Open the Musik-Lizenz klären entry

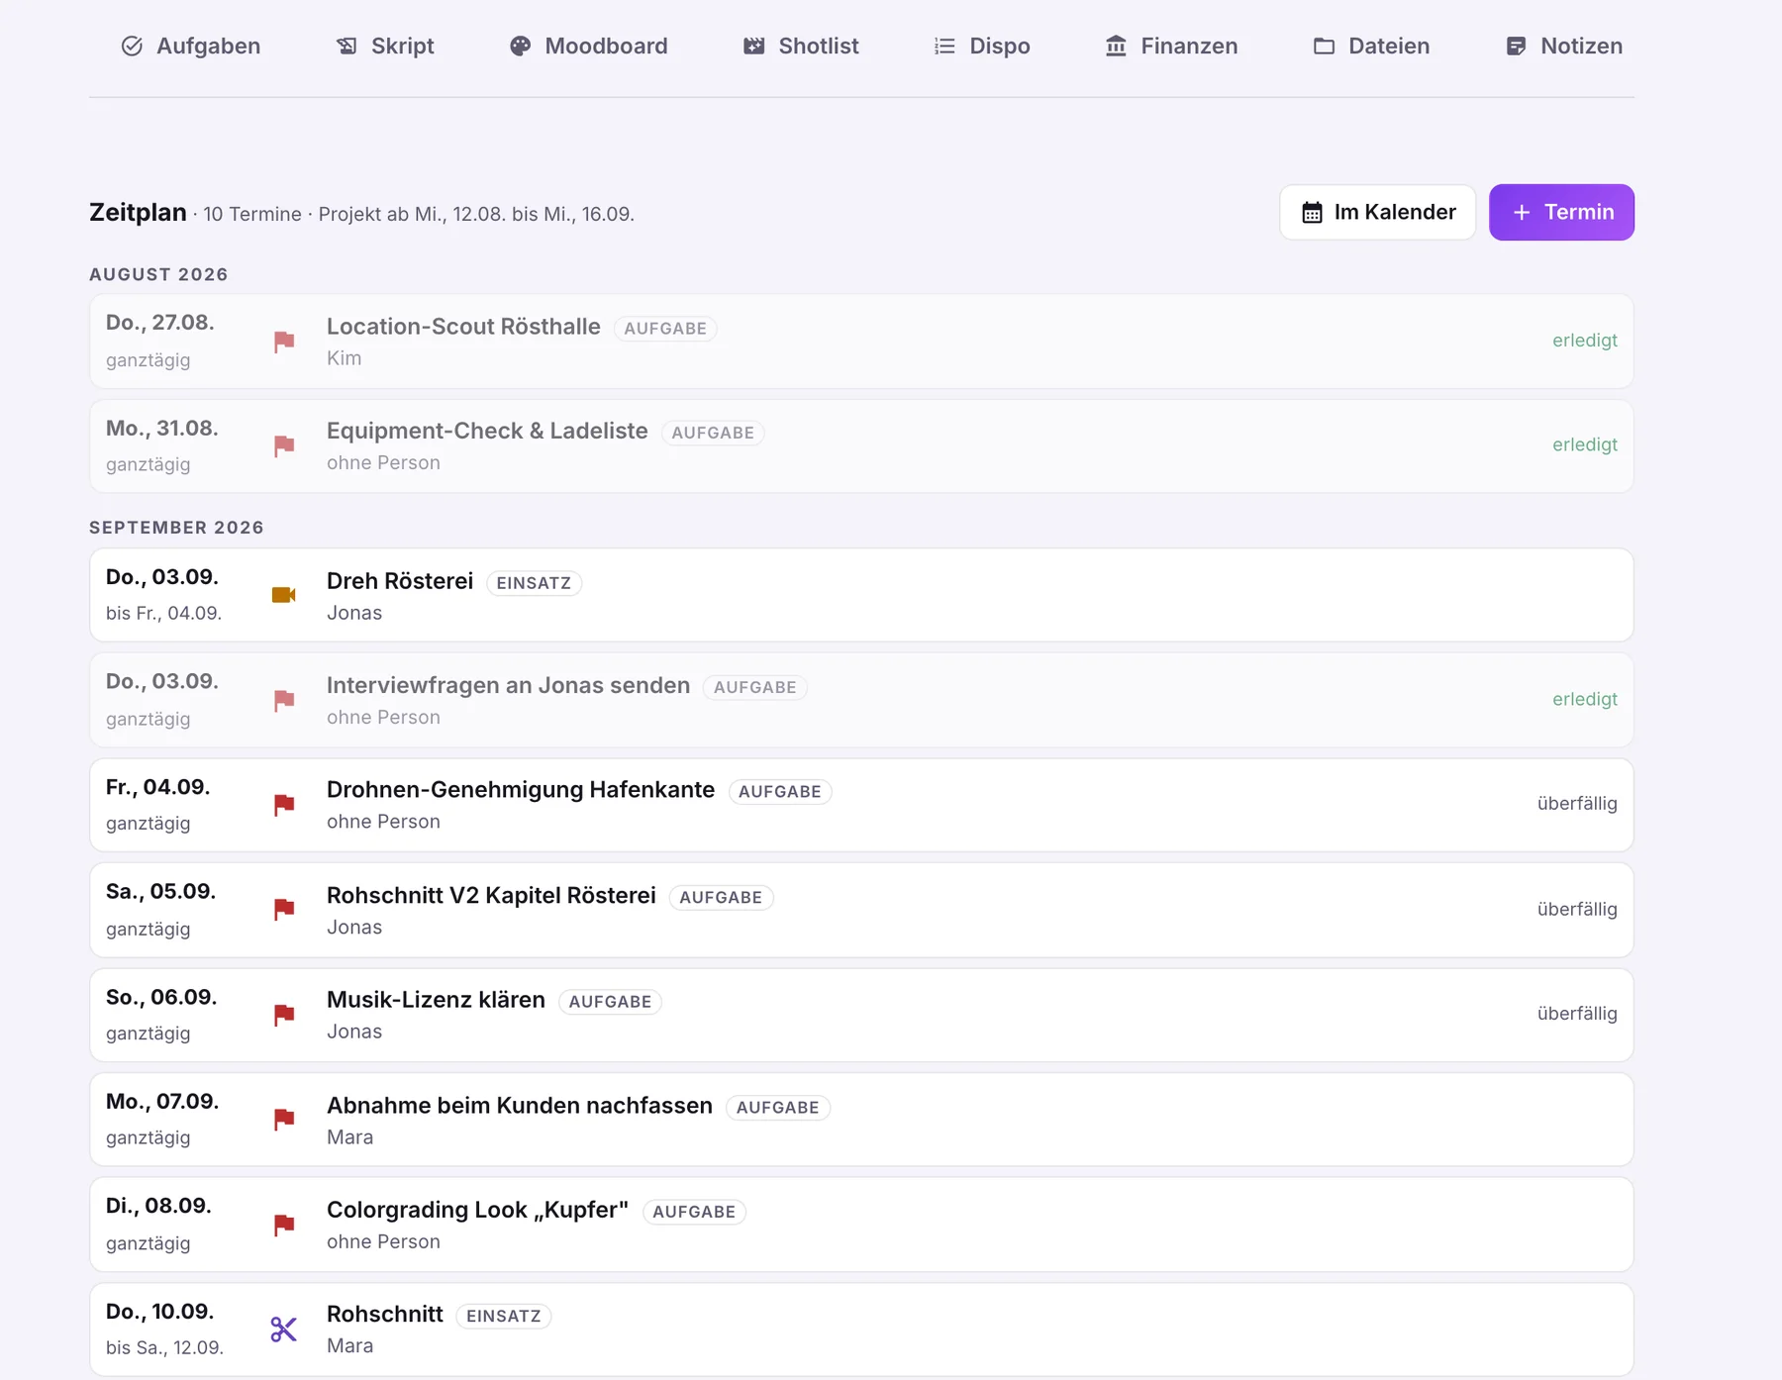[x=861, y=1015]
